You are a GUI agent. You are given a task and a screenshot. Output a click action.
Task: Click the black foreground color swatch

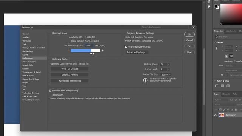click(216, 6)
